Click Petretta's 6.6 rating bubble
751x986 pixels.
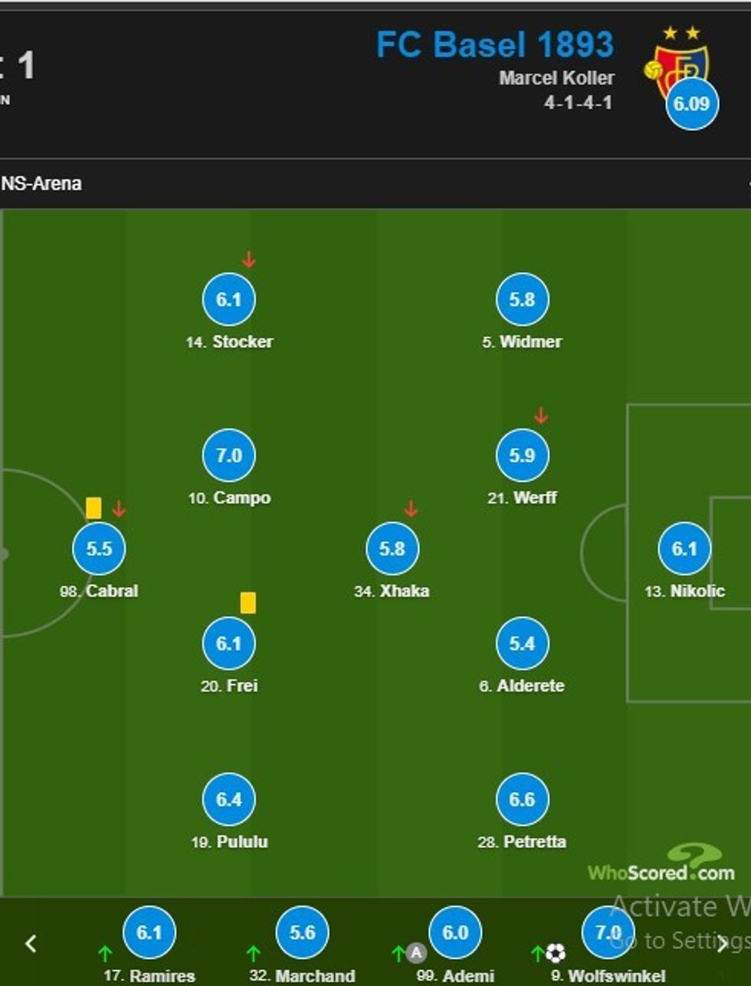click(x=523, y=798)
